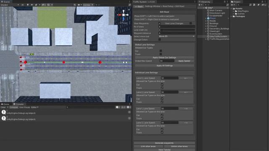The image size is (269, 151).
Task: Click the Lane 1 direction arrow button
Action: pos(186,109)
